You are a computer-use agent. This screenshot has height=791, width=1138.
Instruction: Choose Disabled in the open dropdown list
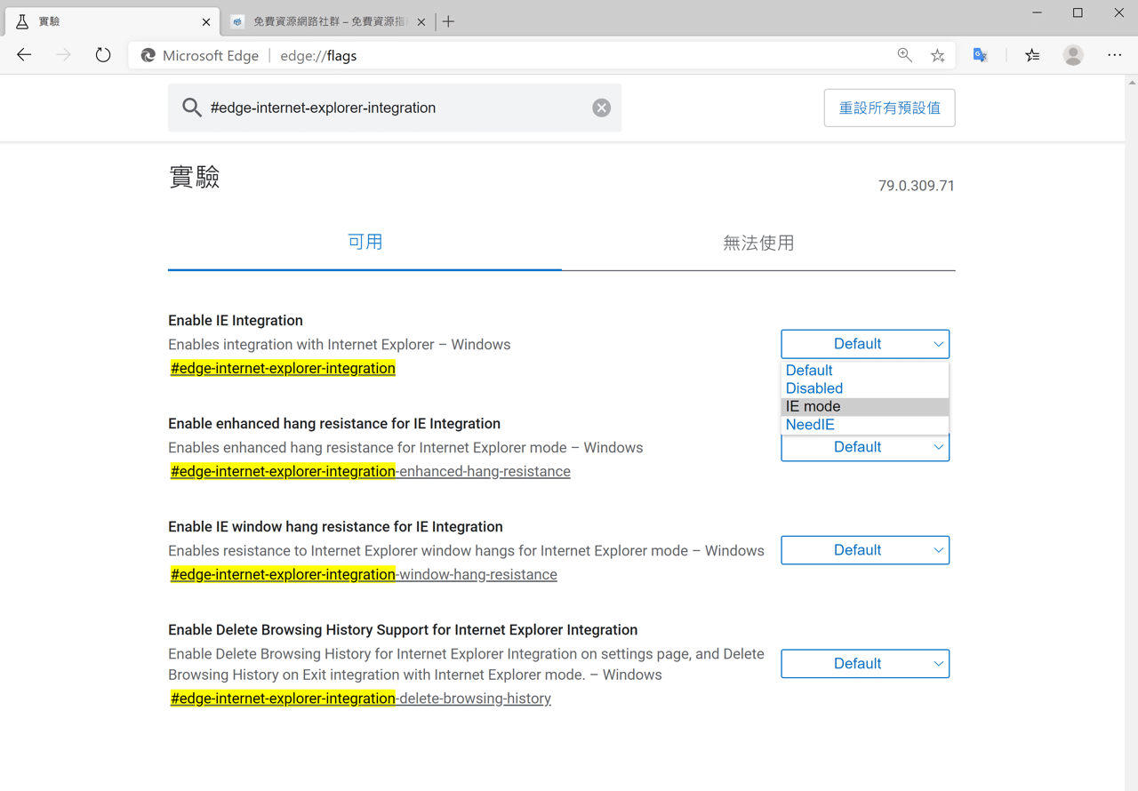click(x=865, y=388)
